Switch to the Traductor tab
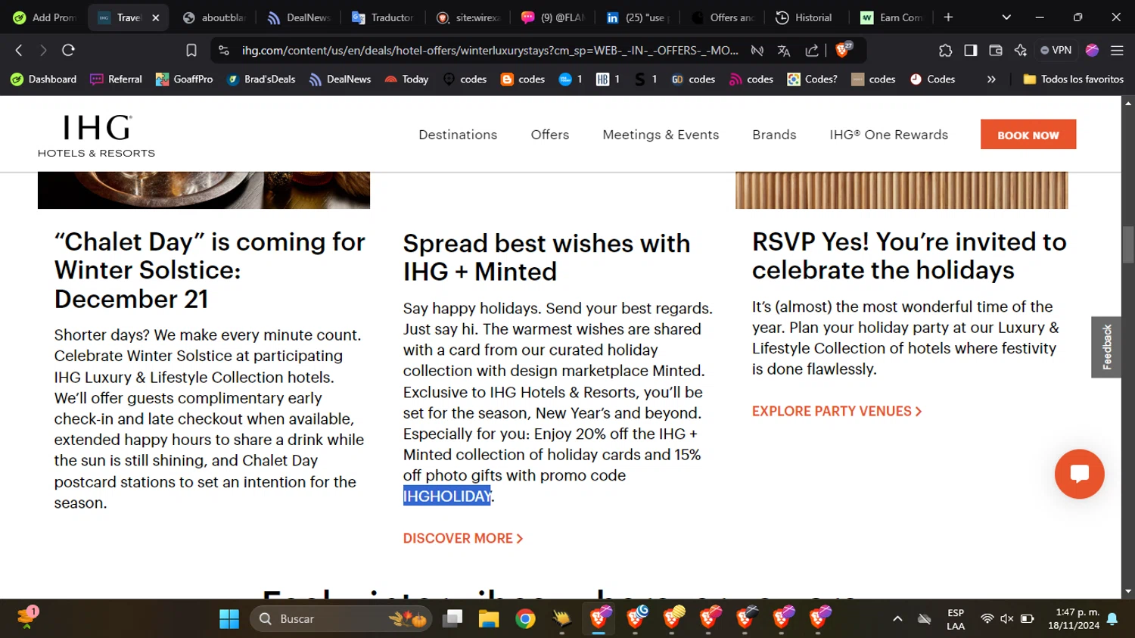The image size is (1135, 638). pos(383,17)
